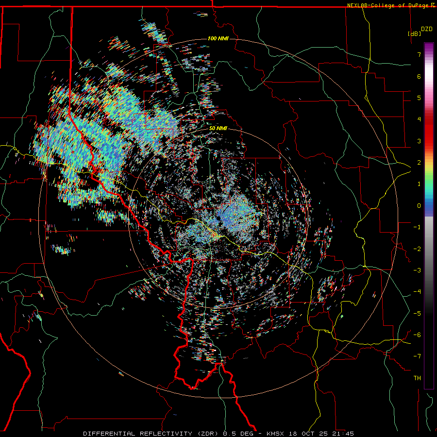Click the 21:45 timestamp

[x=342, y=434]
